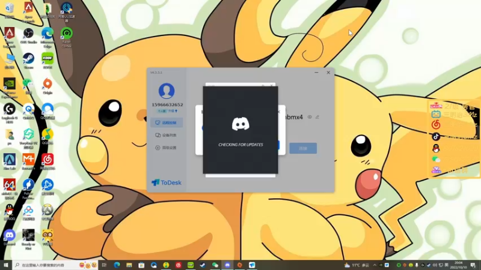The image size is (481, 270).
Task: Open the notification center
Action: pyautogui.click(x=473, y=265)
